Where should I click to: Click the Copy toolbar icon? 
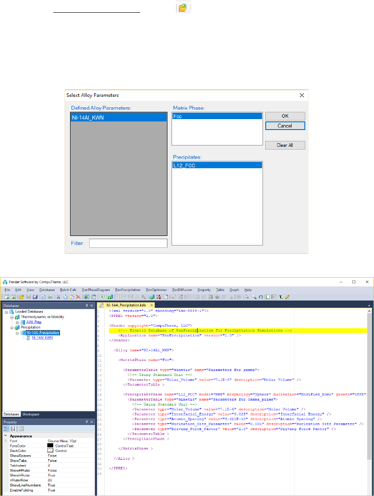pyautogui.click(x=65, y=297)
